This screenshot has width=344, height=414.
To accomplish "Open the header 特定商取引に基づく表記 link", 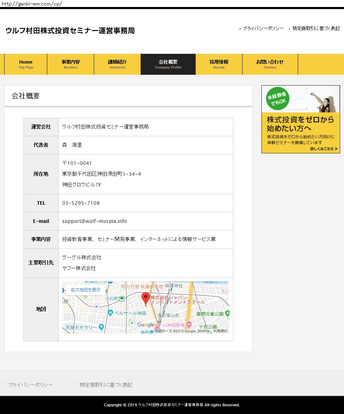I will click(316, 29).
